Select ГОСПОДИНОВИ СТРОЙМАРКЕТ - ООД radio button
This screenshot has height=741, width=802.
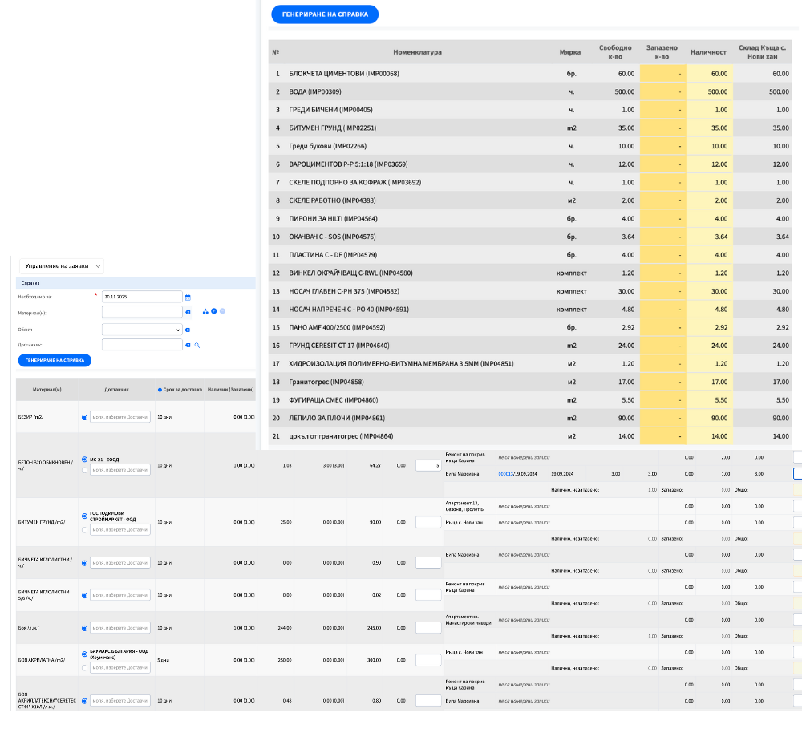click(85, 516)
